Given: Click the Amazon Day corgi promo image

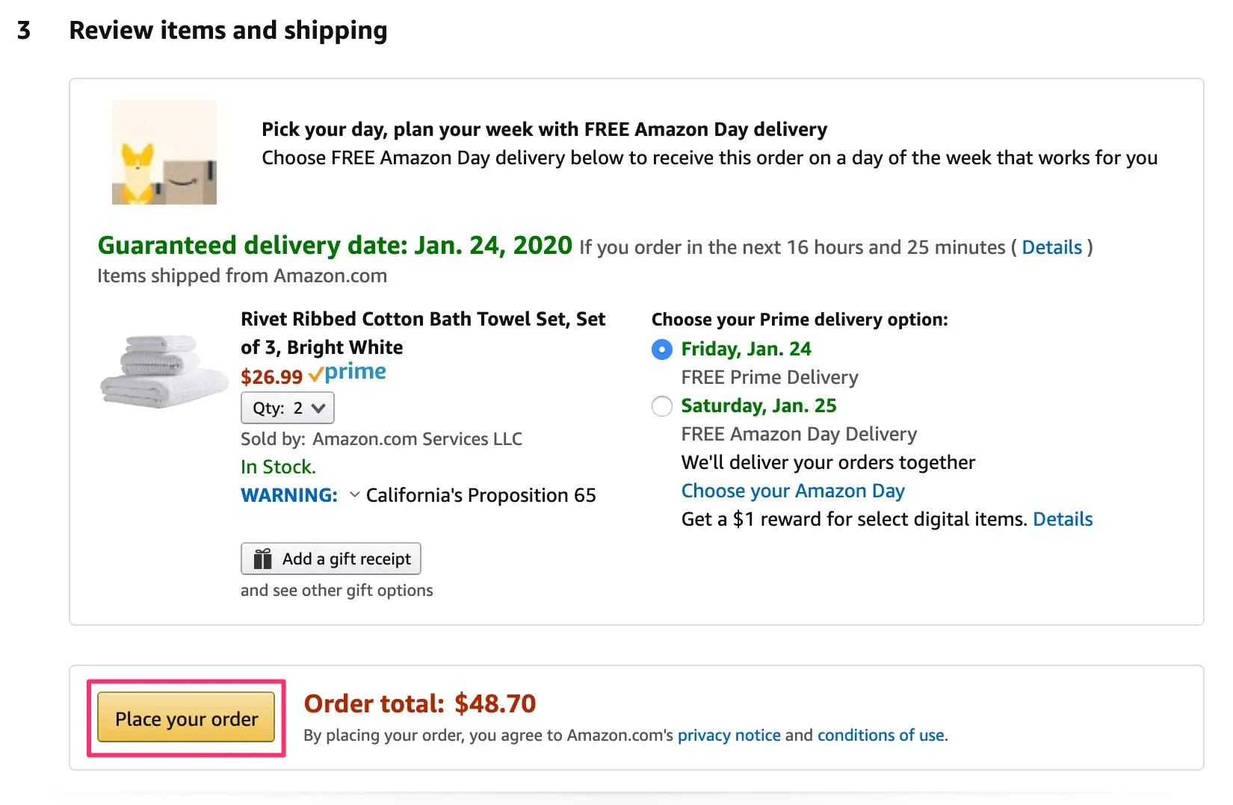Looking at the screenshot, I should click(164, 152).
